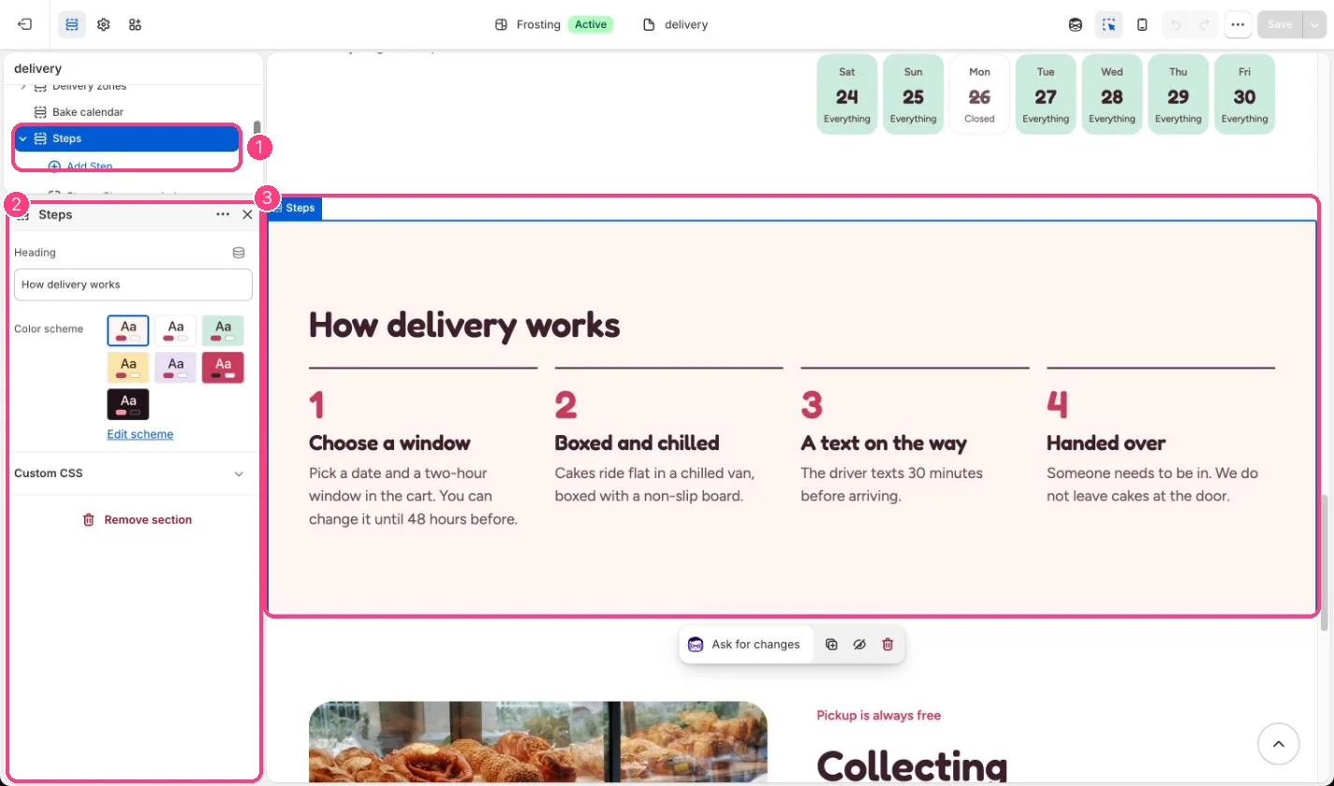
Task: Close the Steps settings panel
Action: [247, 214]
